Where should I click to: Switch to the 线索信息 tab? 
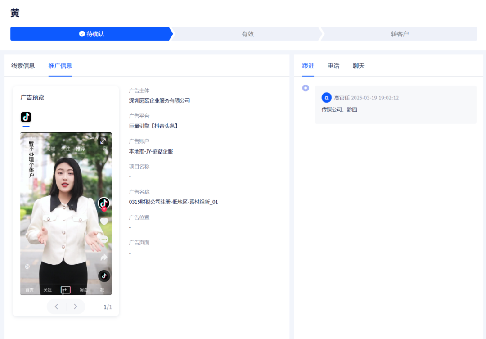(22, 65)
